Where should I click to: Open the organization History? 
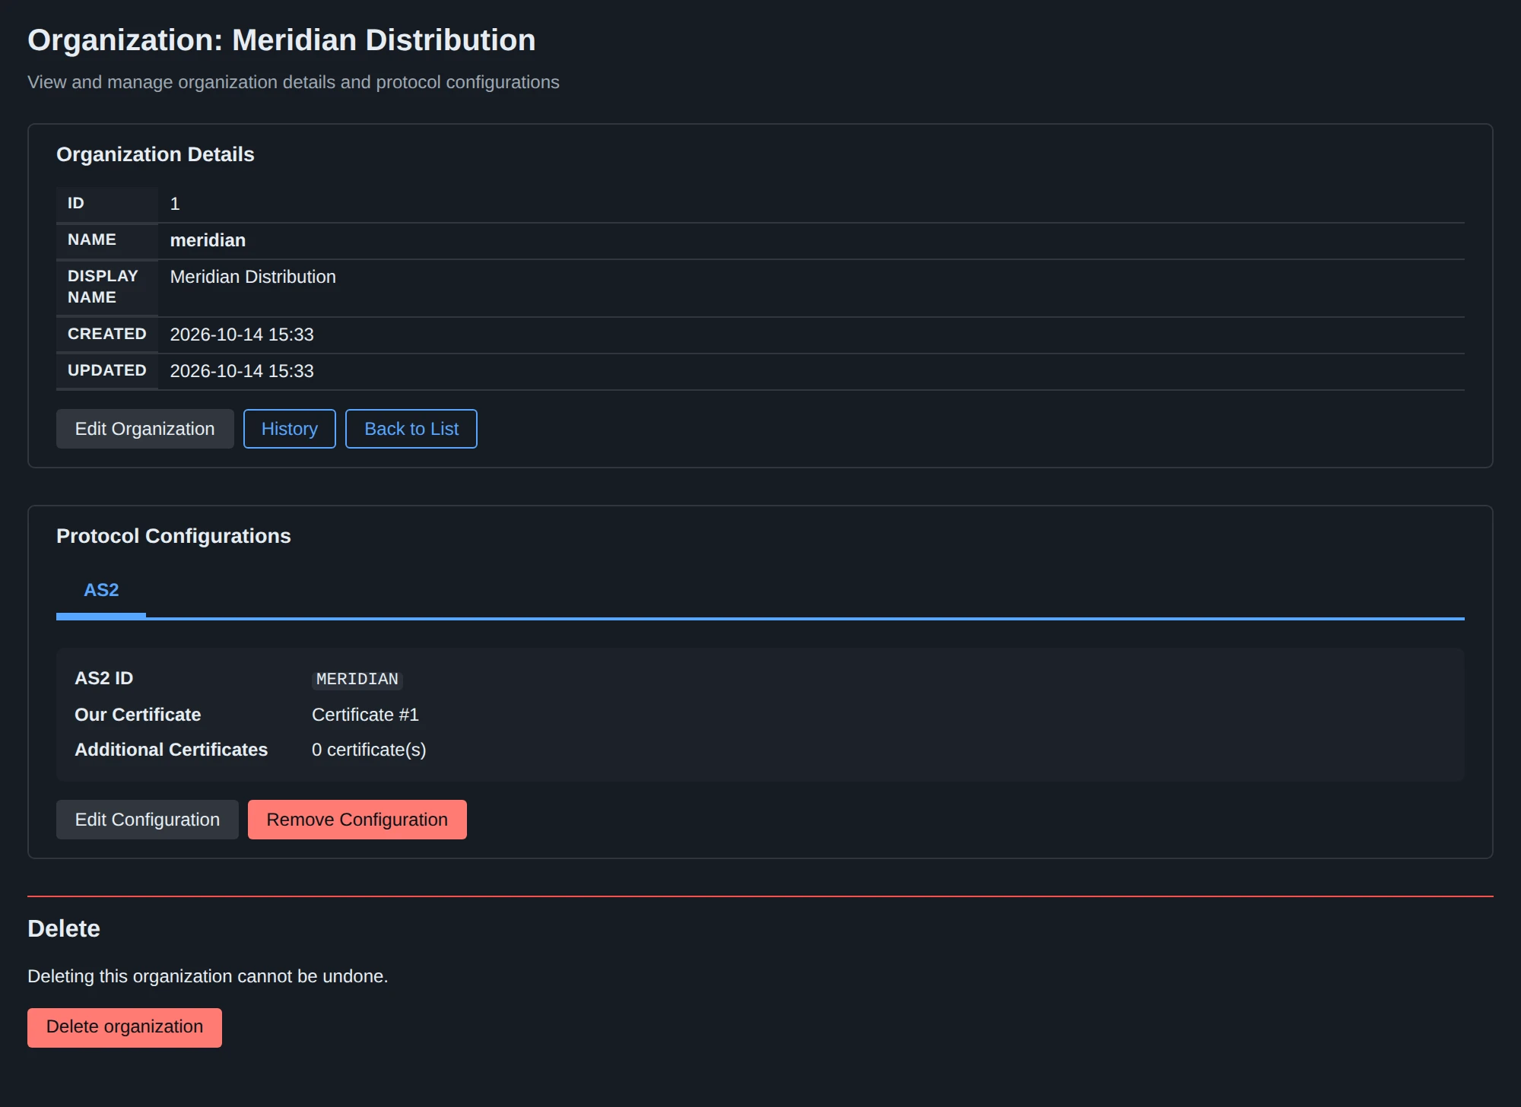[x=289, y=429]
